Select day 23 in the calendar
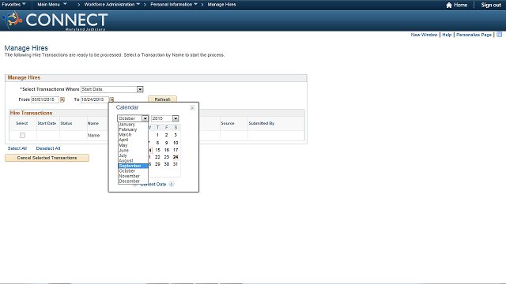506x284 pixels. click(167, 157)
